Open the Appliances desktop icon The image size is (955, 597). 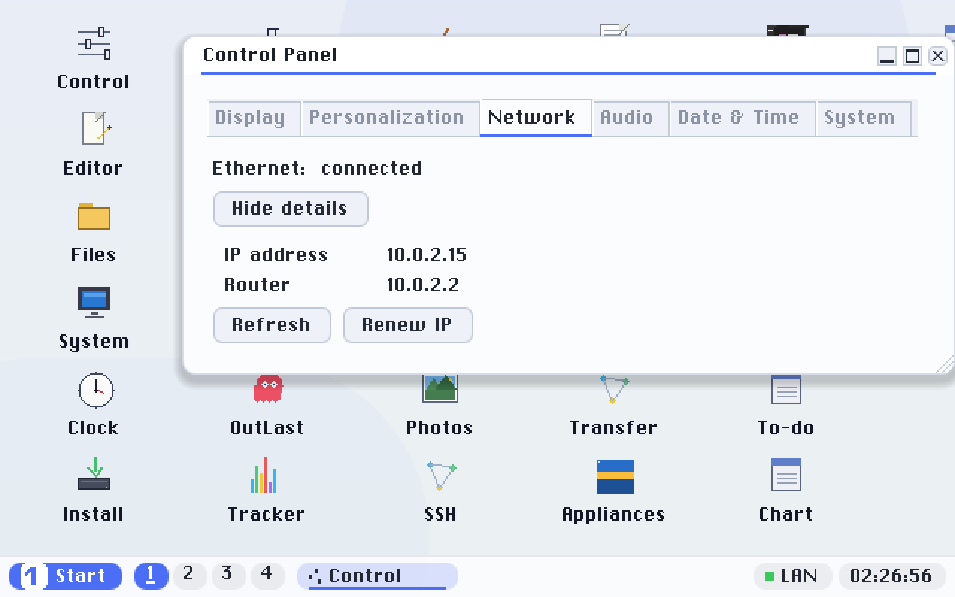click(613, 492)
